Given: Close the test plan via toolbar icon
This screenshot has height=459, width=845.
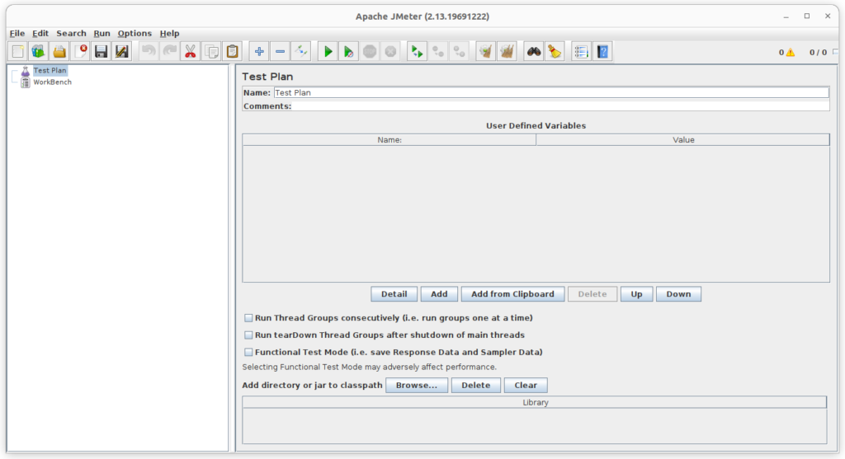Looking at the screenshot, I should pos(81,52).
